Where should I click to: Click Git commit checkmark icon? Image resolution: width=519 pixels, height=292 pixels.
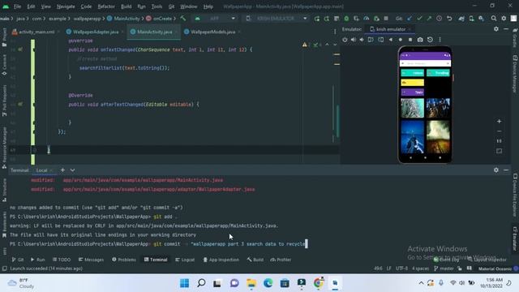click(x=419, y=18)
